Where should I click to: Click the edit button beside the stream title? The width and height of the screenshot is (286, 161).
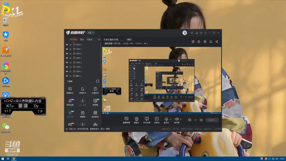(x=129, y=40)
